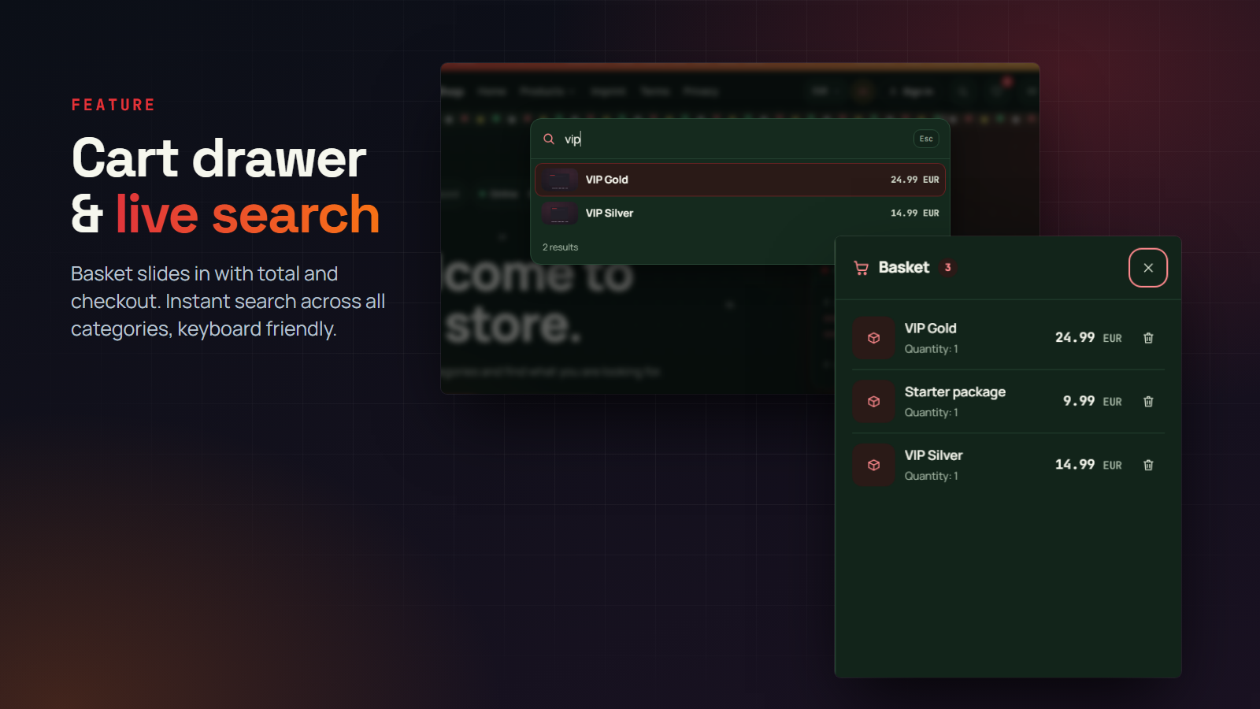Image resolution: width=1260 pixels, height=709 pixels.
Task: Click Starter package name in basket
Action: pos(954,392)
